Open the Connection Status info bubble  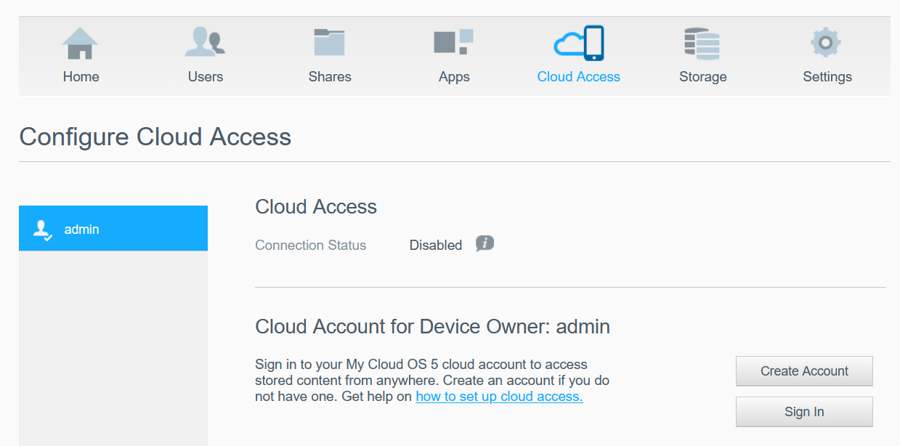point(485,244)
